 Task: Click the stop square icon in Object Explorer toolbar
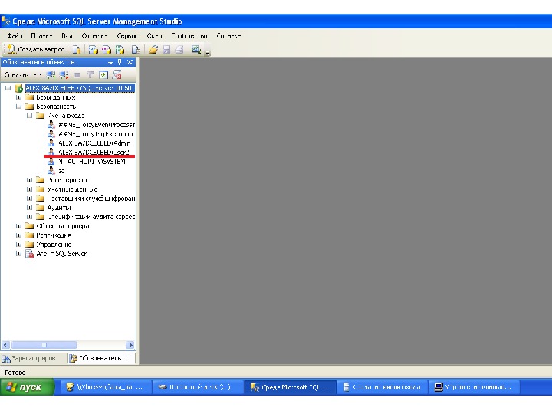(77, 74)
